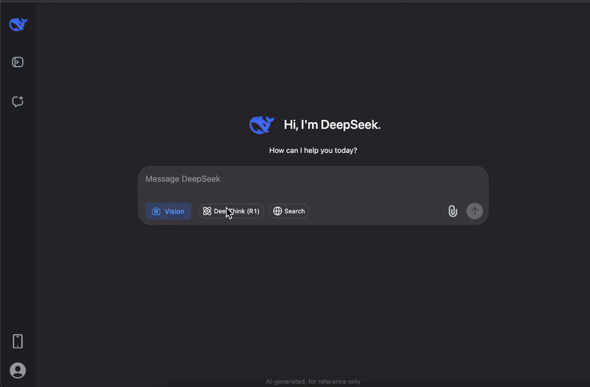The width and height of the screenshot is (590, 387).
Task: Focus the Message DeepSeek input field
Action: (313, 179)
